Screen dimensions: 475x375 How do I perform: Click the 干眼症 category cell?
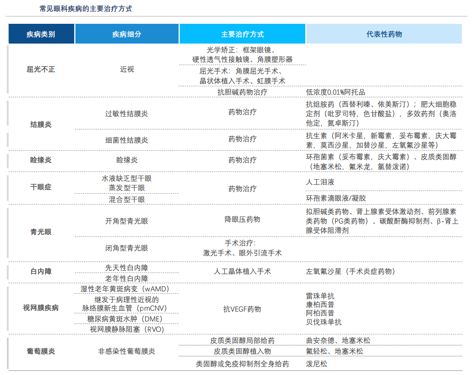[41, 188]
